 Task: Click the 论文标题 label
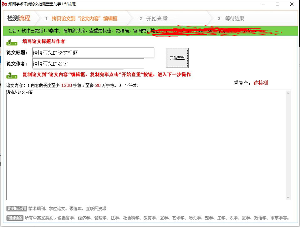17,52
